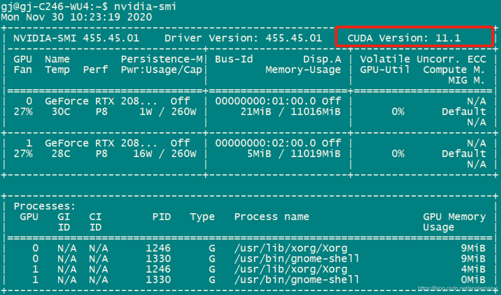This screenshot has height=295, width=501.
Task: Click the 'Default' compute mode on the 5MiB line
Action: pos(464,153)
